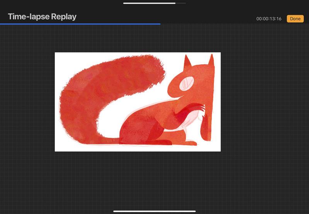
Task: Click the unplayed part of the replay bar
Action: coord(232,23)
